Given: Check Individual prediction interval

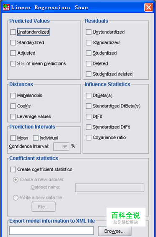Looking at the screenshot, I should point(36,138).
